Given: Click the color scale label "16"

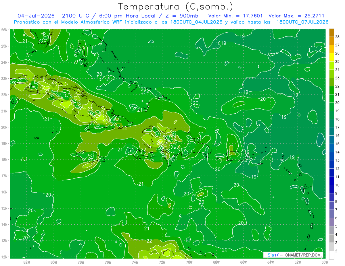Looking at the screenshot, I should click(x=338, y=136).
